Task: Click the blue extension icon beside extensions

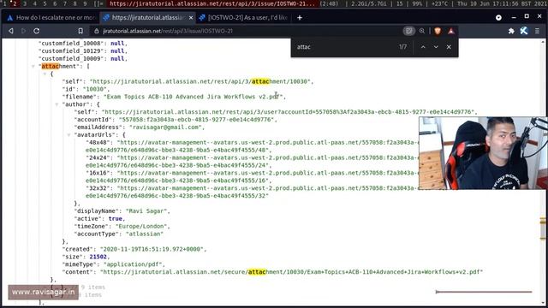Action: (523, 31)
